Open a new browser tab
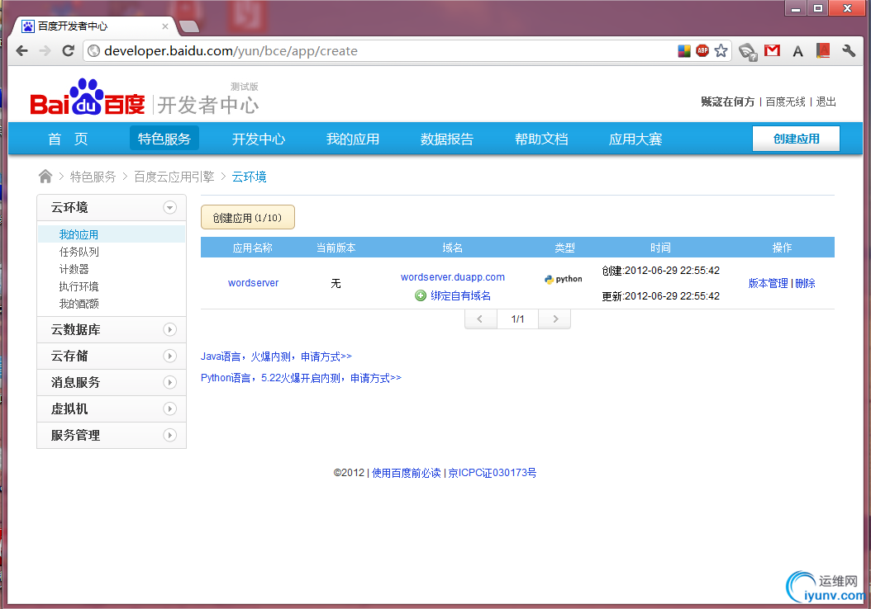 coord(189,26)
